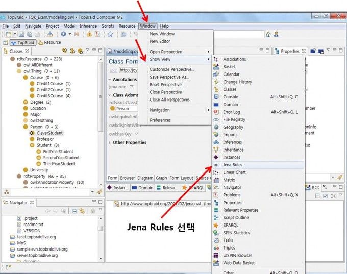Screen dimensions: 347x274
Task: Click the home icon in toolbar
Action: pyautogui.click(x=268, y=34)
